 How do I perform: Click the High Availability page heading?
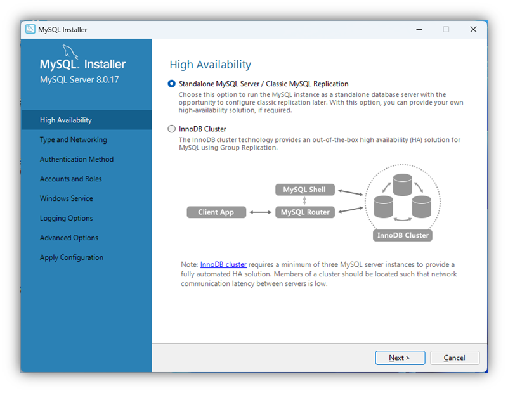211,65
